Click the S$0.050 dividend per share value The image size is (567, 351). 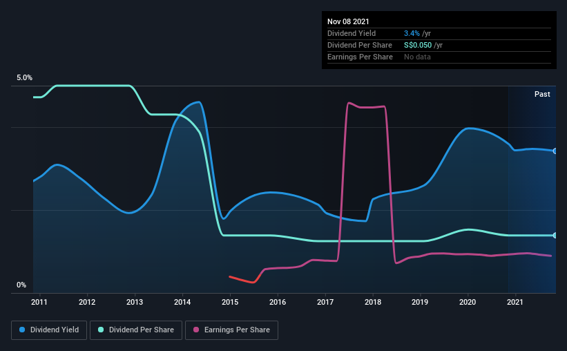click(x=418, y=45)
